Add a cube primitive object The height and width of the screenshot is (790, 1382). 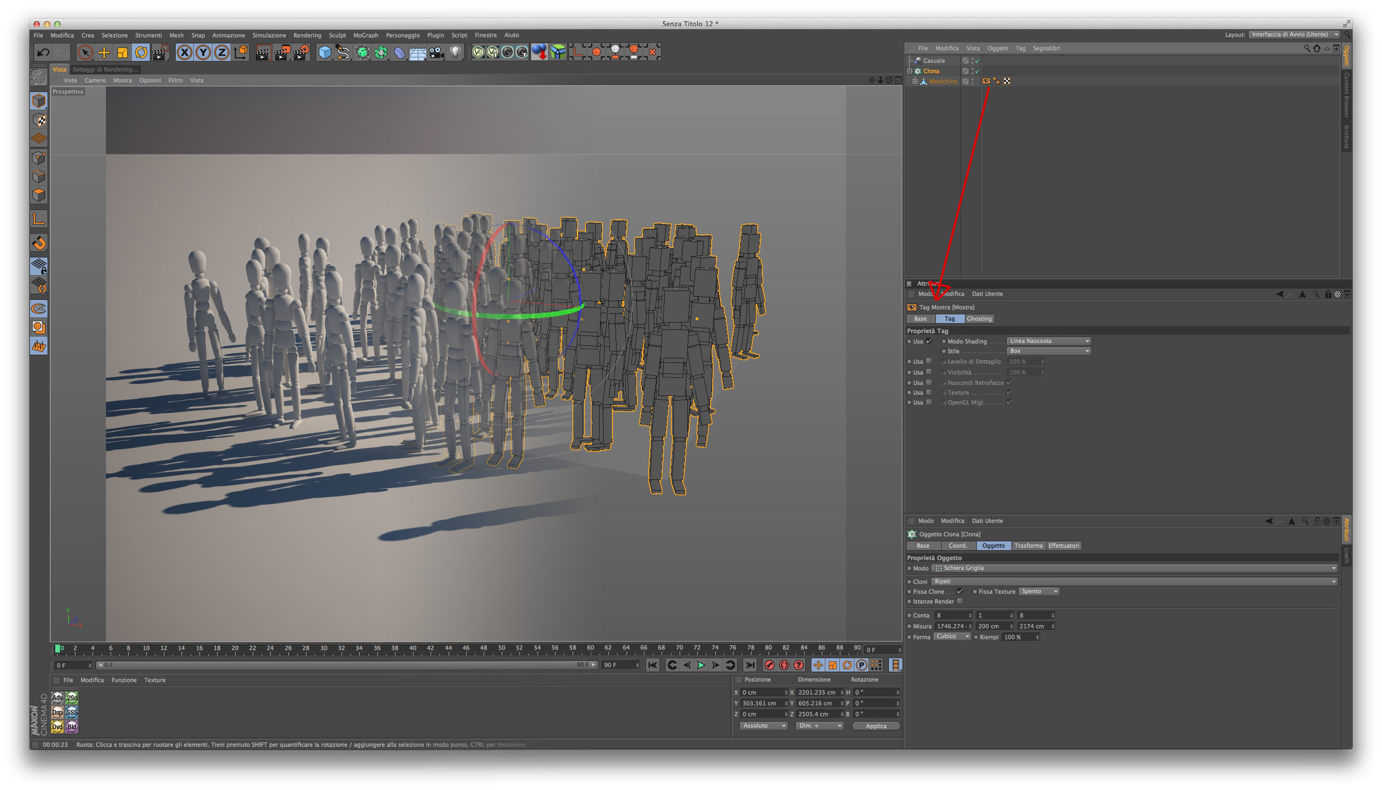click(325, 53)
